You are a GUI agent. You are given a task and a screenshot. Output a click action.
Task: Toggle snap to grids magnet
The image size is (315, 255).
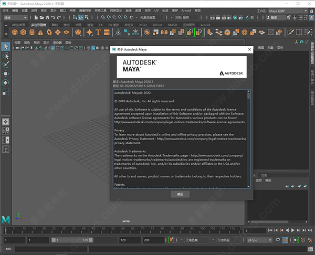click(x=103, y=18)
